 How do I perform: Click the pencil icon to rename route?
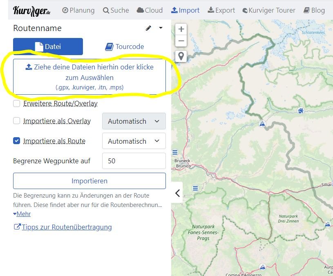tap(148, 28)
